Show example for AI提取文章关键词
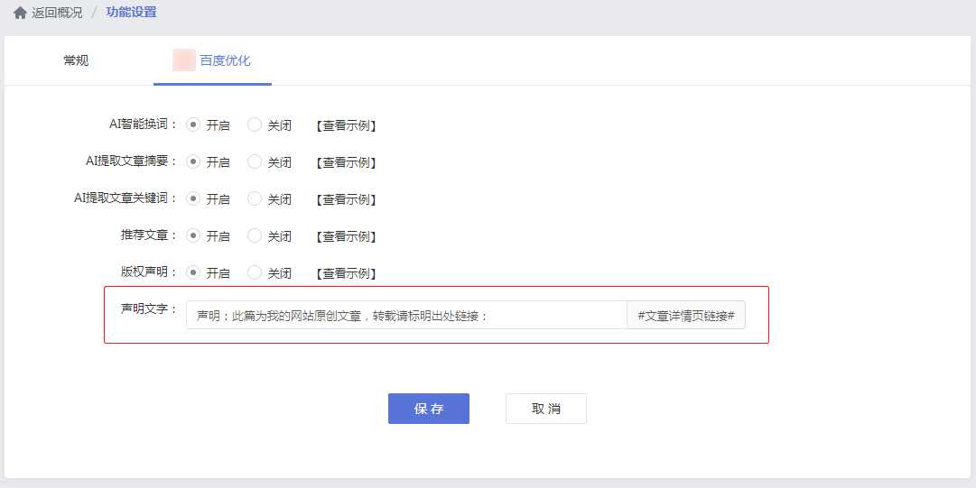 [x=346, y=199]
